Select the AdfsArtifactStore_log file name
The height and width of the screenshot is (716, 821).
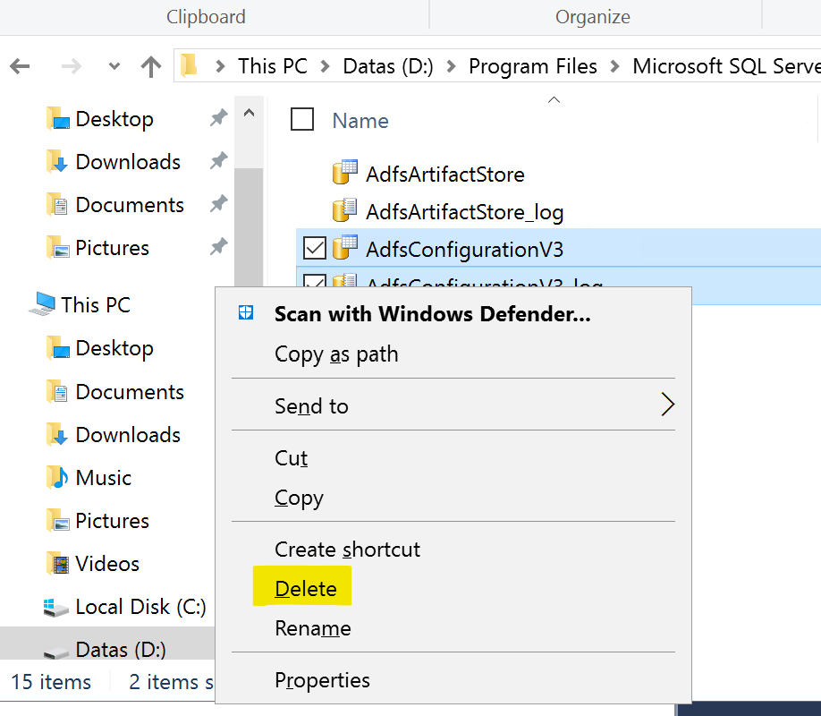(x=464, y=213)
